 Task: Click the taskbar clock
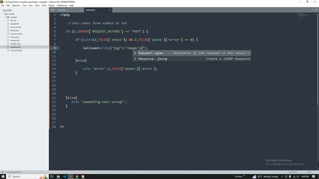305,177
